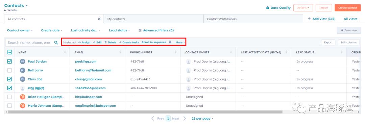The image size is (365, 124).
Task: Click Enroll in sequence action
Action: [154, 42]
